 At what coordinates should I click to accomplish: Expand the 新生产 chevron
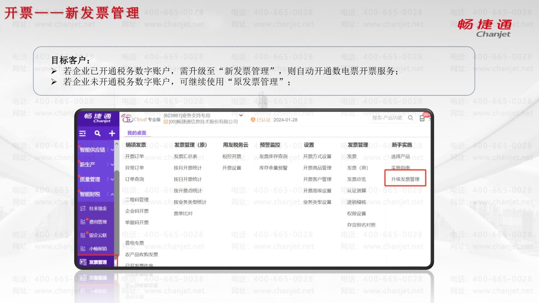112,164
